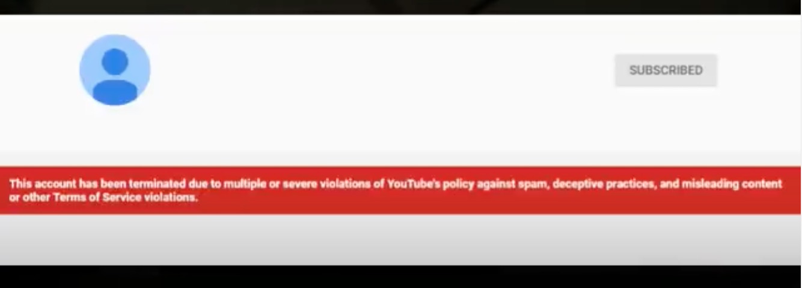Click the black bar above the channel header
Viewport: 802px width, 288px height.
click(400, 7)
